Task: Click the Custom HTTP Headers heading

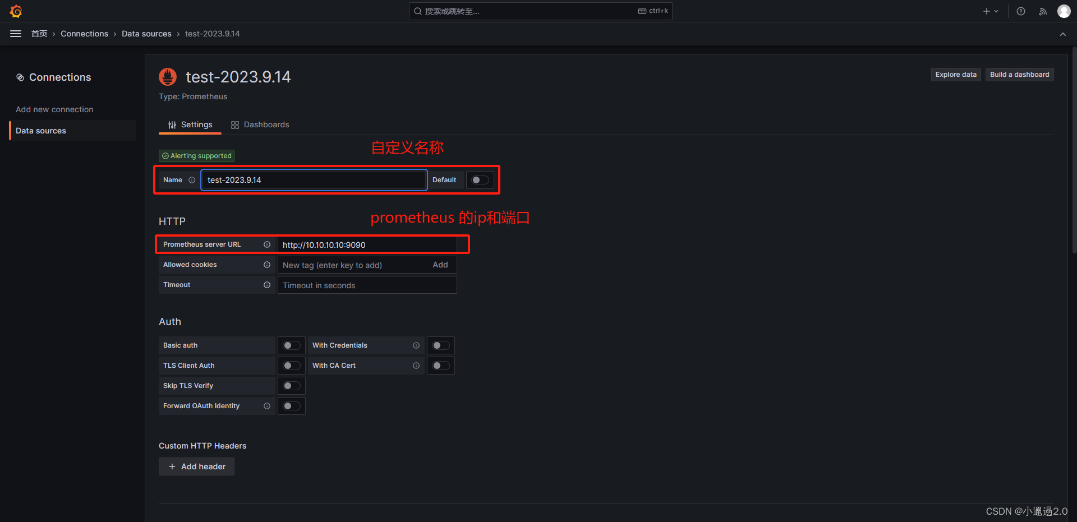Action: pyautogui.click(x=202, y=446)
